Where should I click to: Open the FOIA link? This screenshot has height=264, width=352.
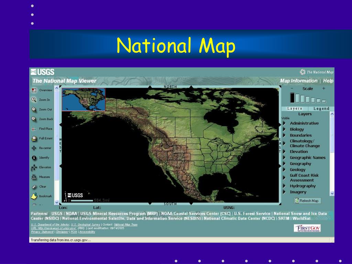click(74, 232)
